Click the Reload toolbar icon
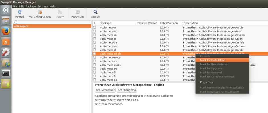This screenshot has width=268, height=113. tap(19, 12)
